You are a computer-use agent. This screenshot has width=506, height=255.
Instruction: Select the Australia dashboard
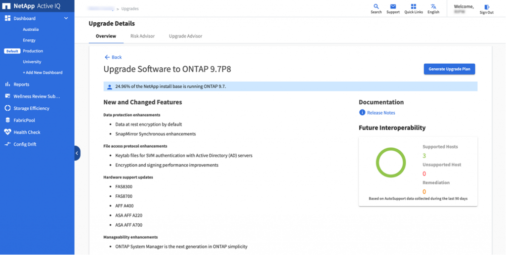click(31, 29)
